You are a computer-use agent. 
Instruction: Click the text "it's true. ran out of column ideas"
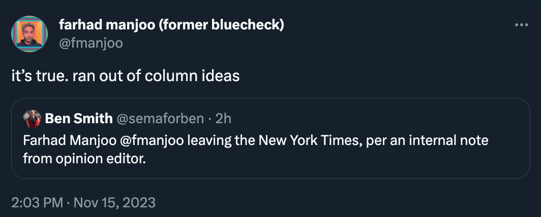tap(125, 76)
